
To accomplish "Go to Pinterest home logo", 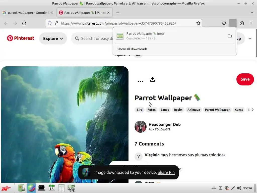I will tap(21, 38).
